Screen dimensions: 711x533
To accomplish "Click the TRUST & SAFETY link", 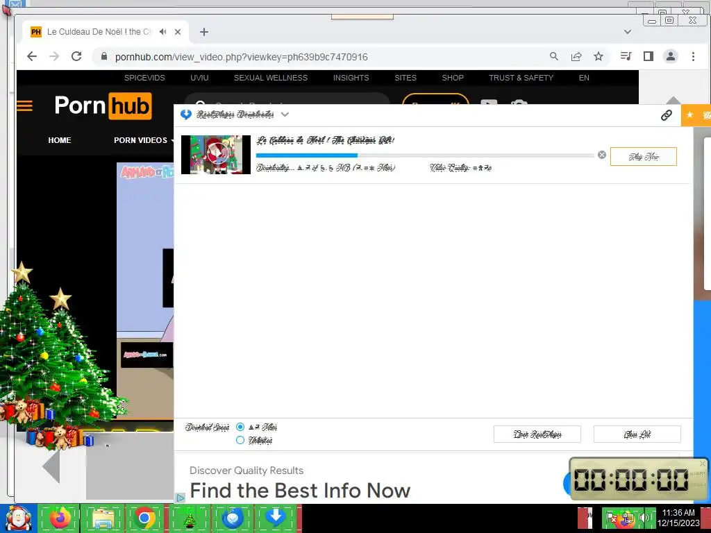I will [521, 78].
